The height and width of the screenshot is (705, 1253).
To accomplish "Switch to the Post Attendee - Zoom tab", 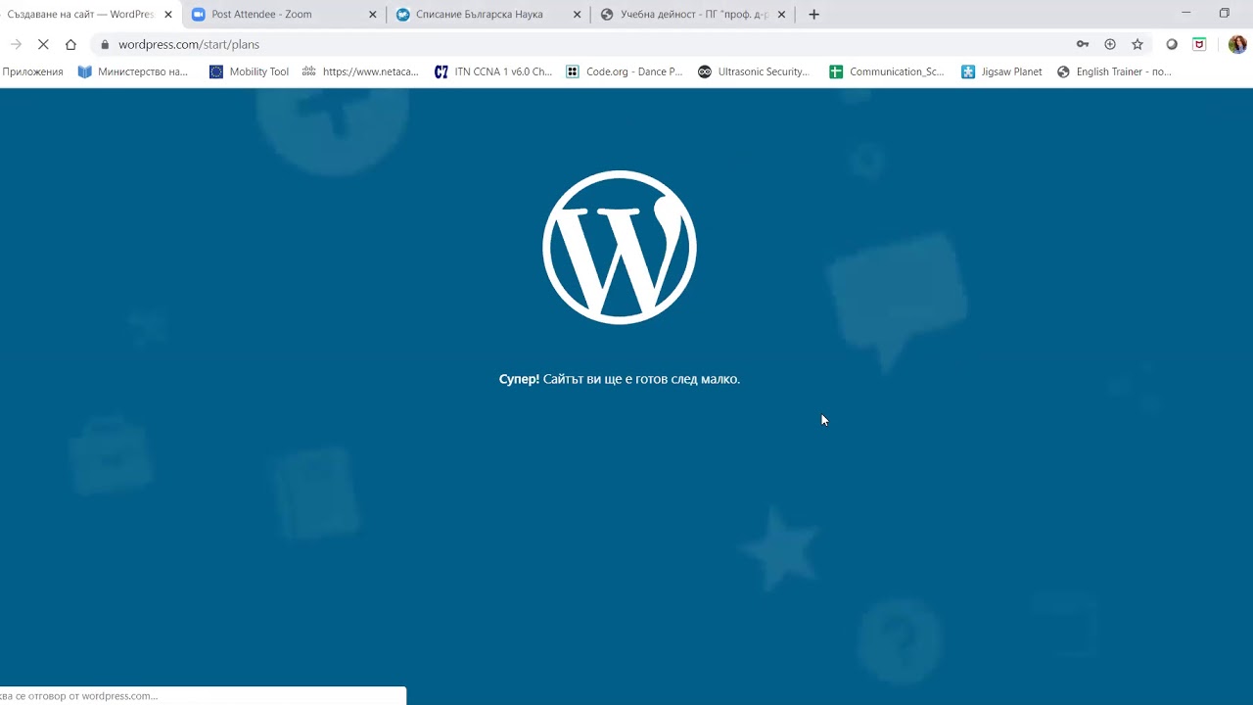I will tap(284, 15).
